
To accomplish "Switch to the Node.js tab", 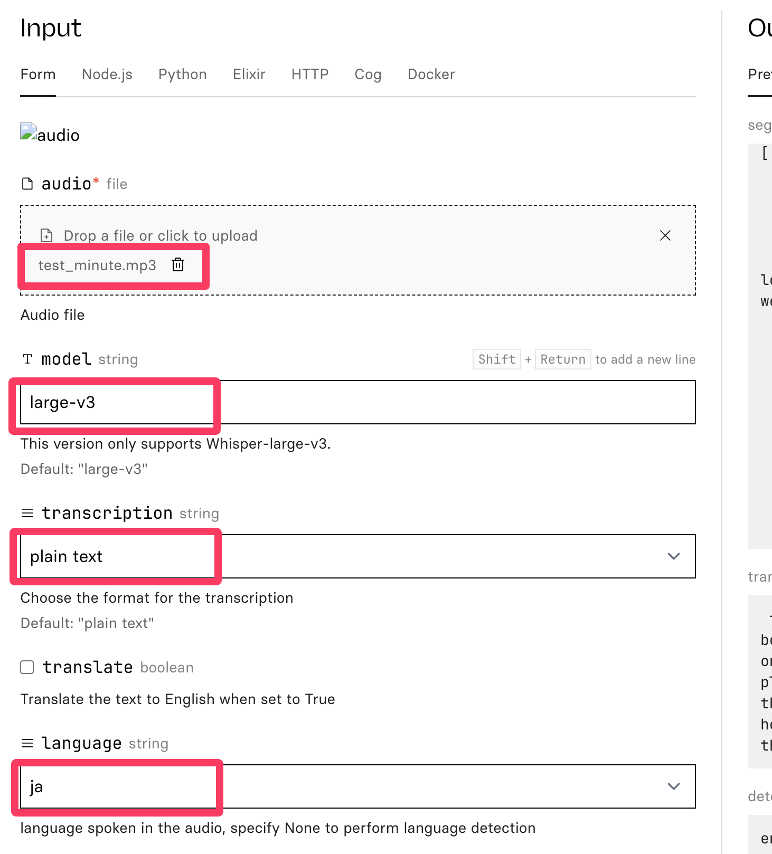I will coord(107,74).
